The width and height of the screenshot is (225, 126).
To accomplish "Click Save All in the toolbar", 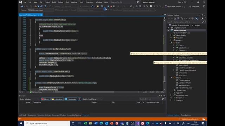I will pyautogui.click(x=41, y=6).
